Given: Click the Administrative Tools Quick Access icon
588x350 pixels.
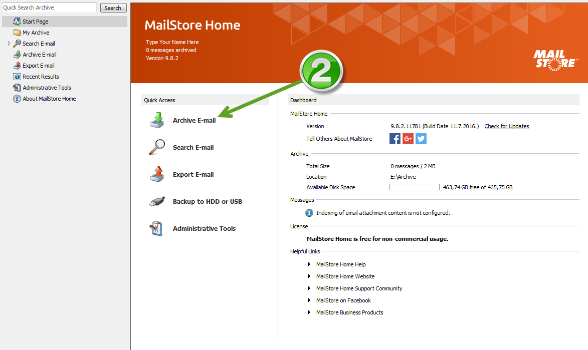Looking at the screenshot, I should [x=156, y=228].
